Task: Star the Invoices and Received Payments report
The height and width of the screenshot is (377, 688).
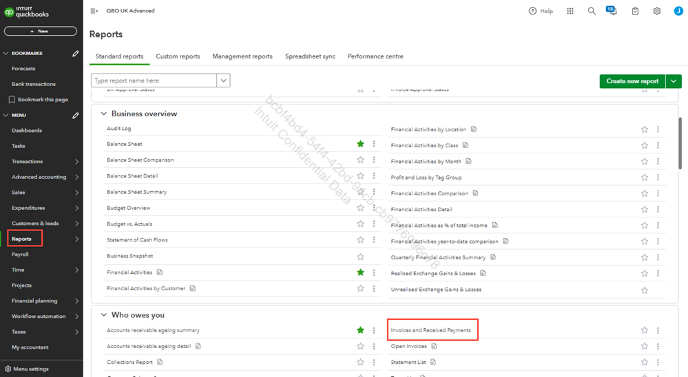Action: pyautogui.click(x=644, y=330)
